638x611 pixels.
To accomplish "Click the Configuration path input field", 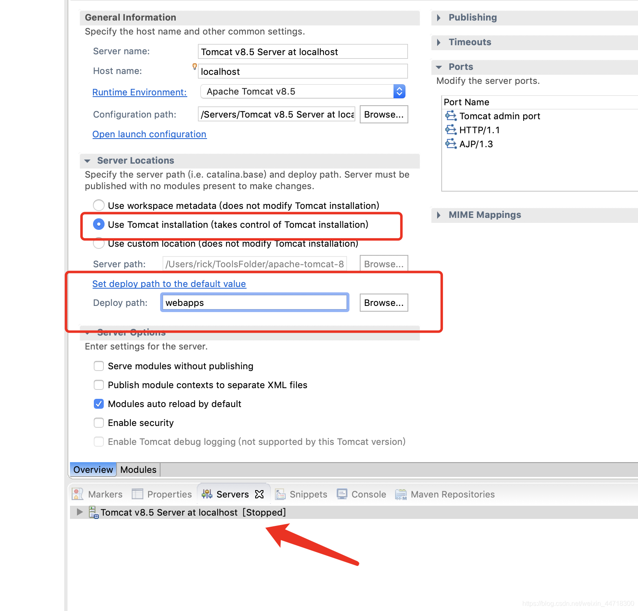I will (277, 114).
